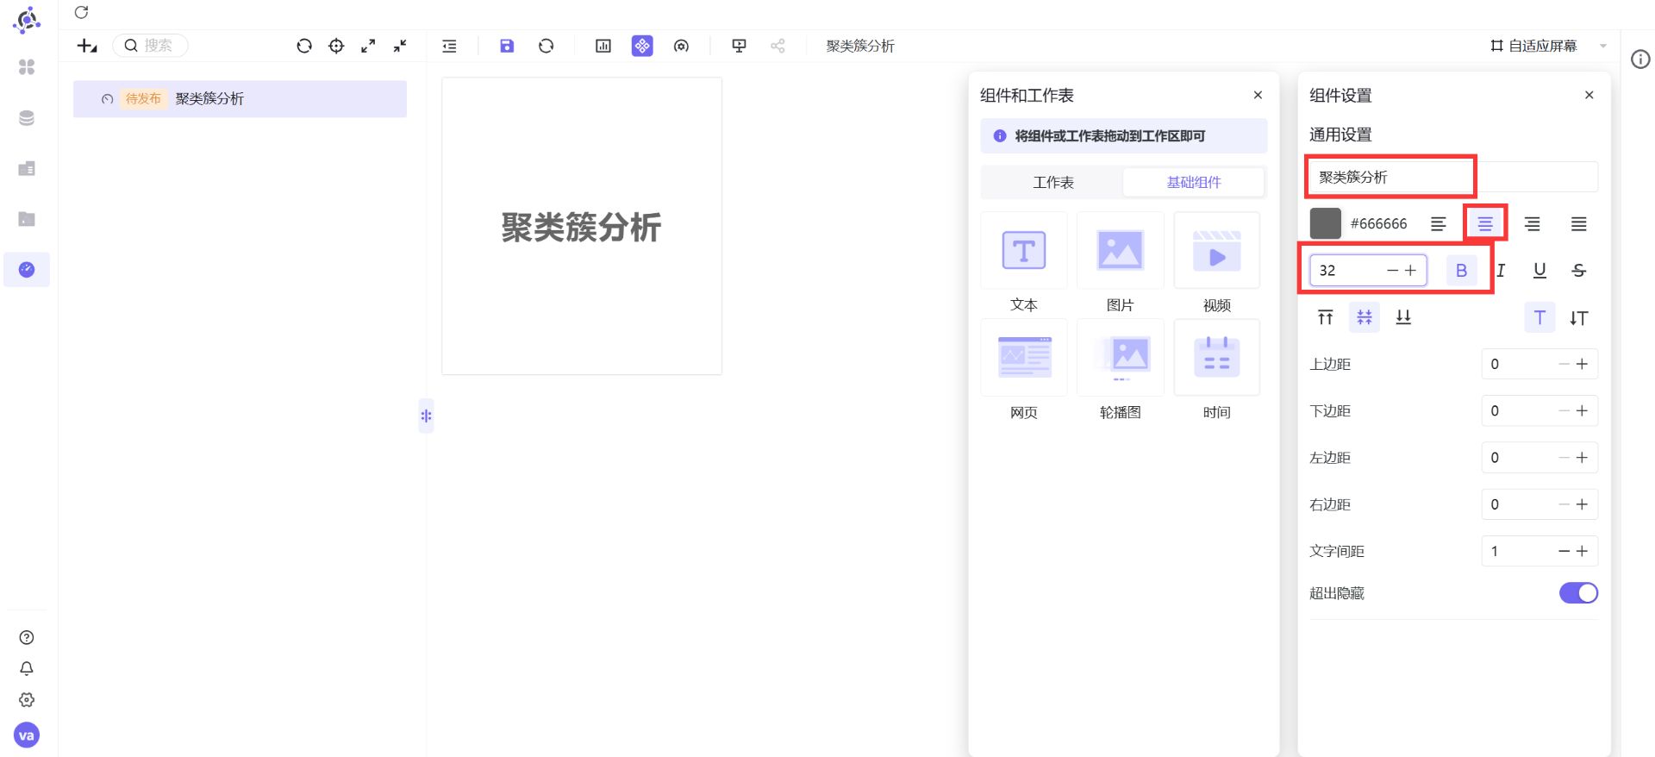The image size is (1655, 757).
Task: Open the 自适应屏幕 dropdown
Action: click(1548, 46)
